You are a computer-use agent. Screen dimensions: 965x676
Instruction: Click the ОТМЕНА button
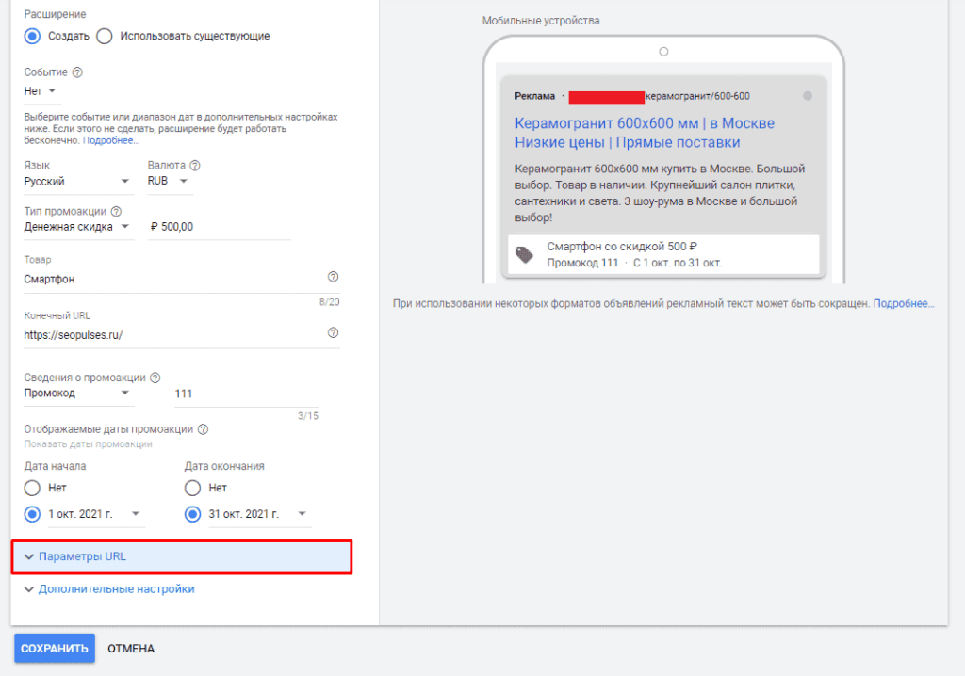click(131, 649)
